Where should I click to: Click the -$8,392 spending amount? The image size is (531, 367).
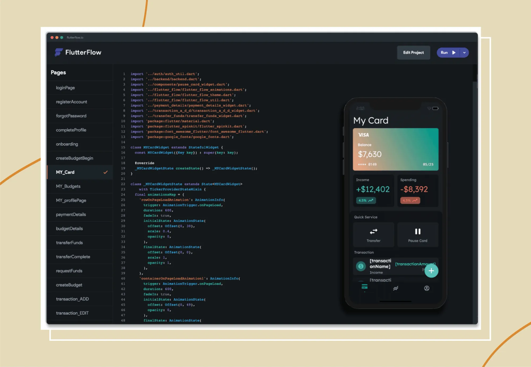click(414, 189)
